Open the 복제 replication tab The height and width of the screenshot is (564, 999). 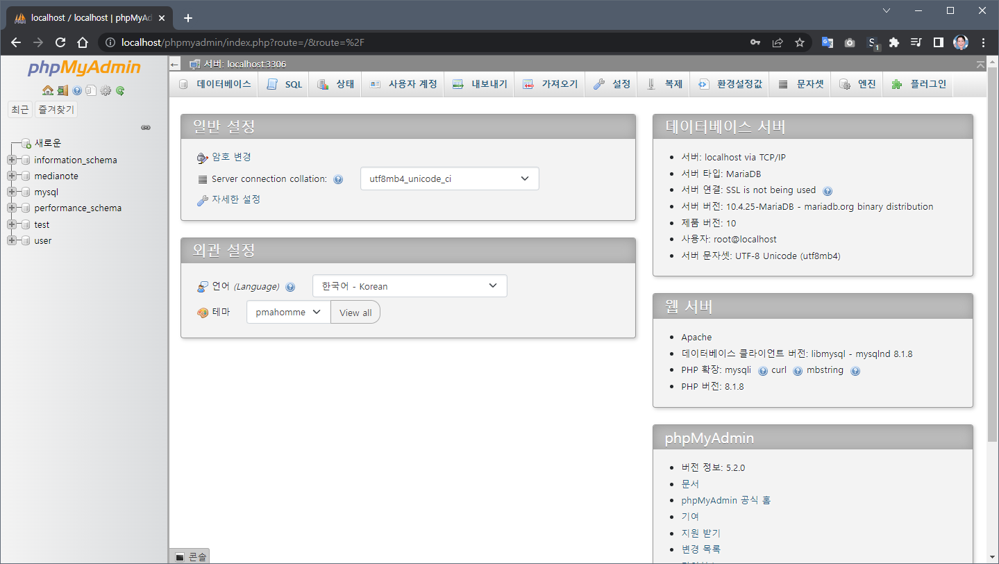(x=664, y=84)
